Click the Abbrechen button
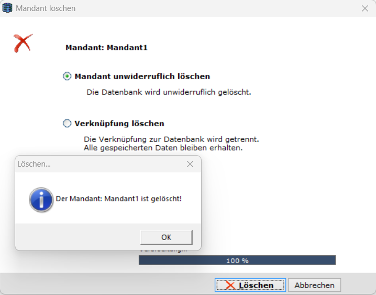This screenshot has height=295, width=376. tap(314, 285)
